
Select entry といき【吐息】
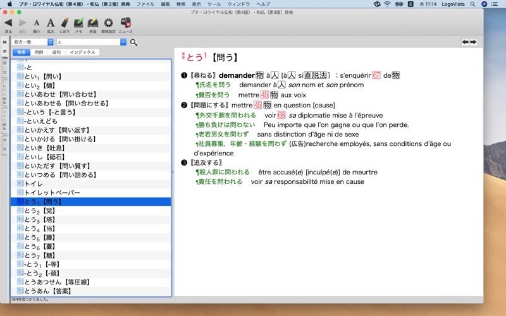(90, 148)
